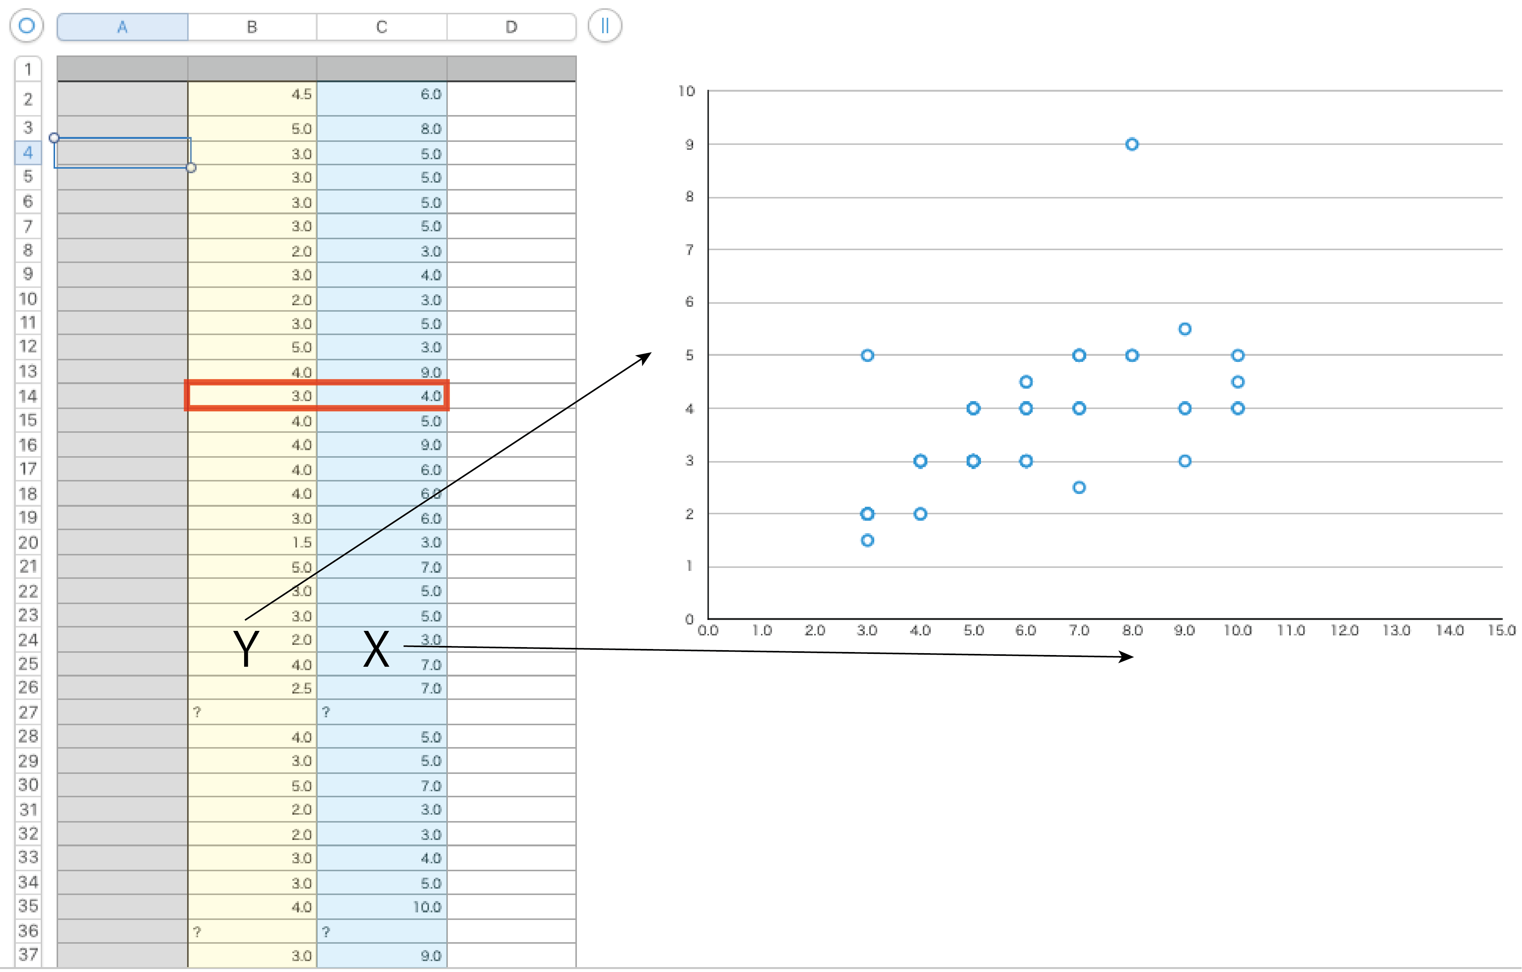This screenshot has width=1522, height=972.
Task: Click cell C35 containing 10.0
Action: pos(382,907)
